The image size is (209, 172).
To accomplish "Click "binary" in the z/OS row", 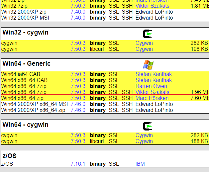I will pyautogui.click(x=98, y=164).
